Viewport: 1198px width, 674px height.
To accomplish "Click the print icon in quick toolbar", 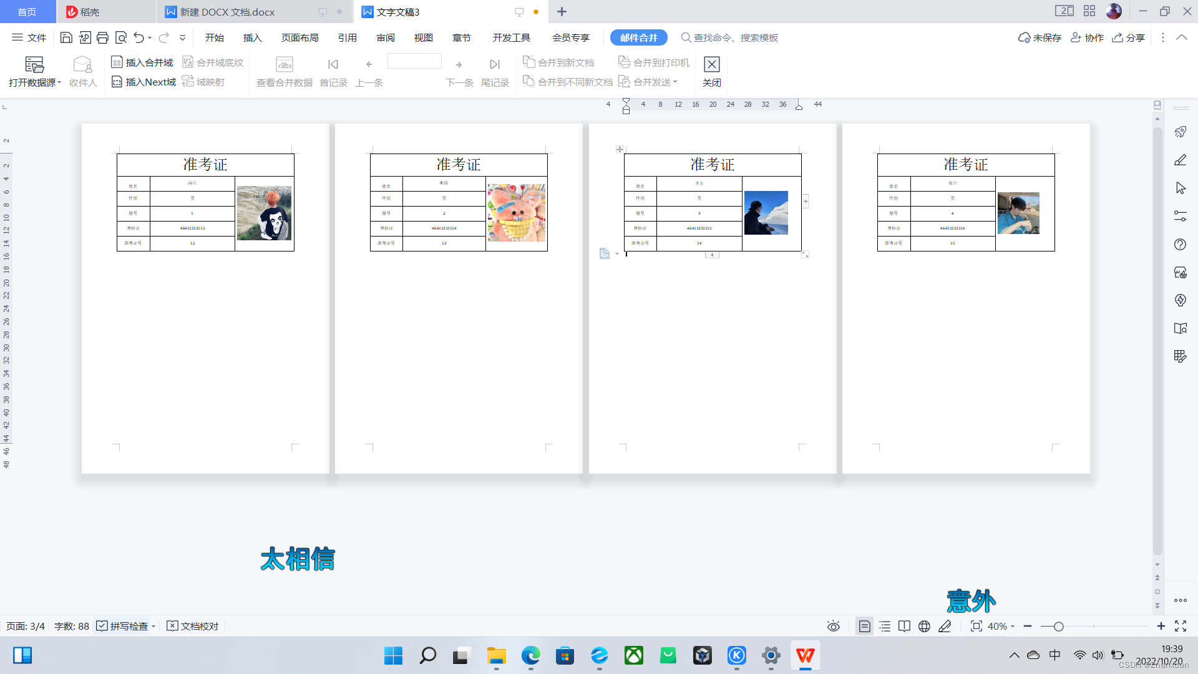I will (103, 38).
